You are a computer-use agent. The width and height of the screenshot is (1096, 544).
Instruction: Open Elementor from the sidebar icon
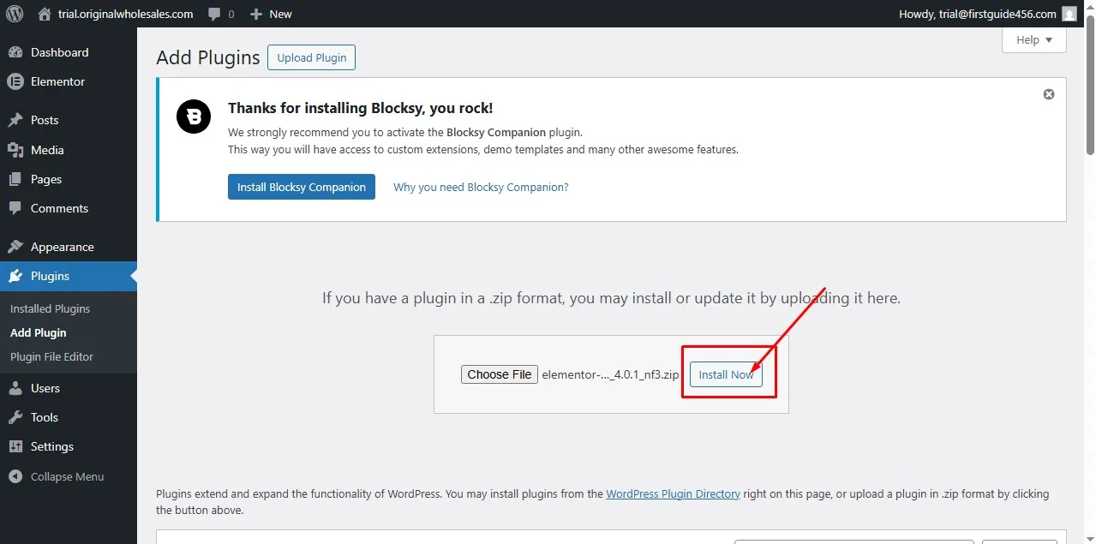[17, 81]
